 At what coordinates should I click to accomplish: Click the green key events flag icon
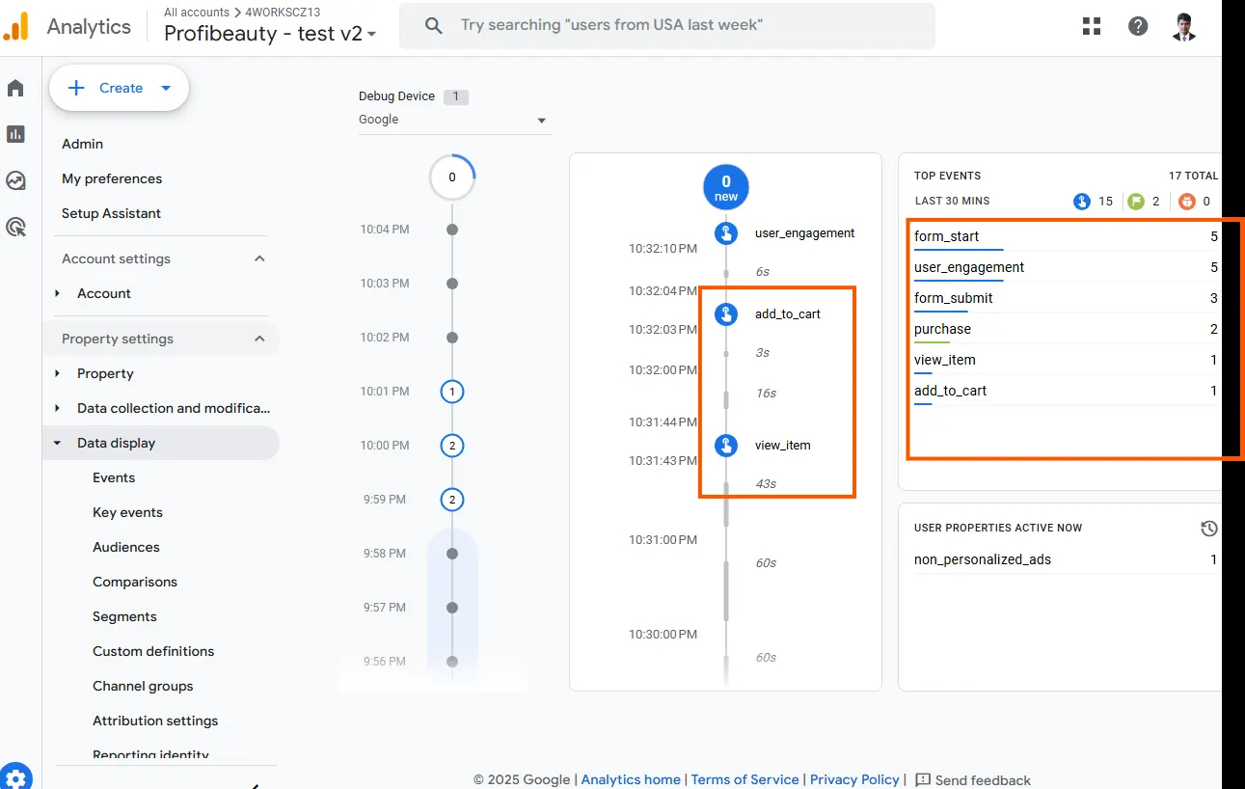point(1136,202)
